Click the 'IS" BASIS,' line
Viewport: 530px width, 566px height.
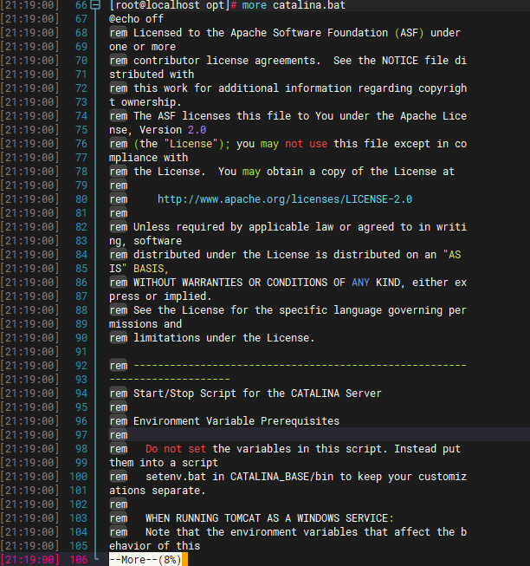[x=139, y=268]
